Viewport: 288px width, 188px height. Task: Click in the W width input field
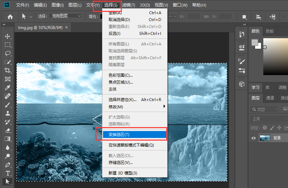(x=194, y=16)
